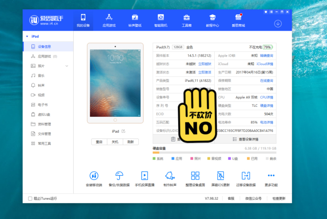Click 手机投屏直播 icon
This screenshot has height=219, width=327.
coord(145,175)
